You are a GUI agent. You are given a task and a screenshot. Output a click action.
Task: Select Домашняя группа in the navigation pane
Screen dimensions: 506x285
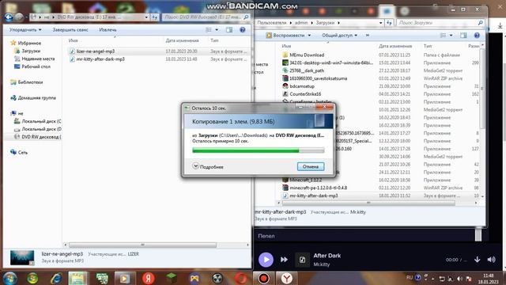pyautogui.click(x=36, y=97)
